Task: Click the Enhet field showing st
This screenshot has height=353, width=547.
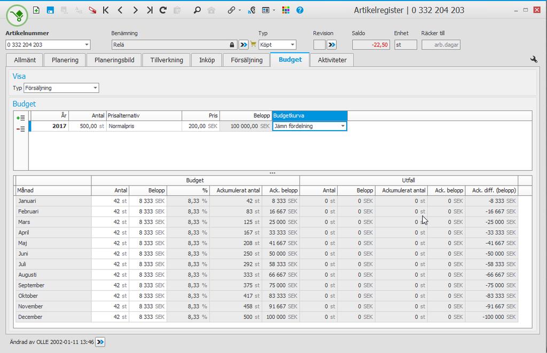Action: 406,45
